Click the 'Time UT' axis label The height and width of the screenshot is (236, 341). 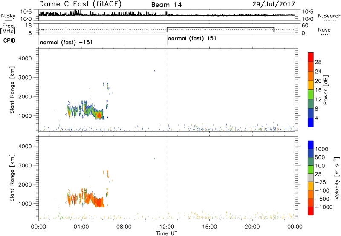pos(167,233)
